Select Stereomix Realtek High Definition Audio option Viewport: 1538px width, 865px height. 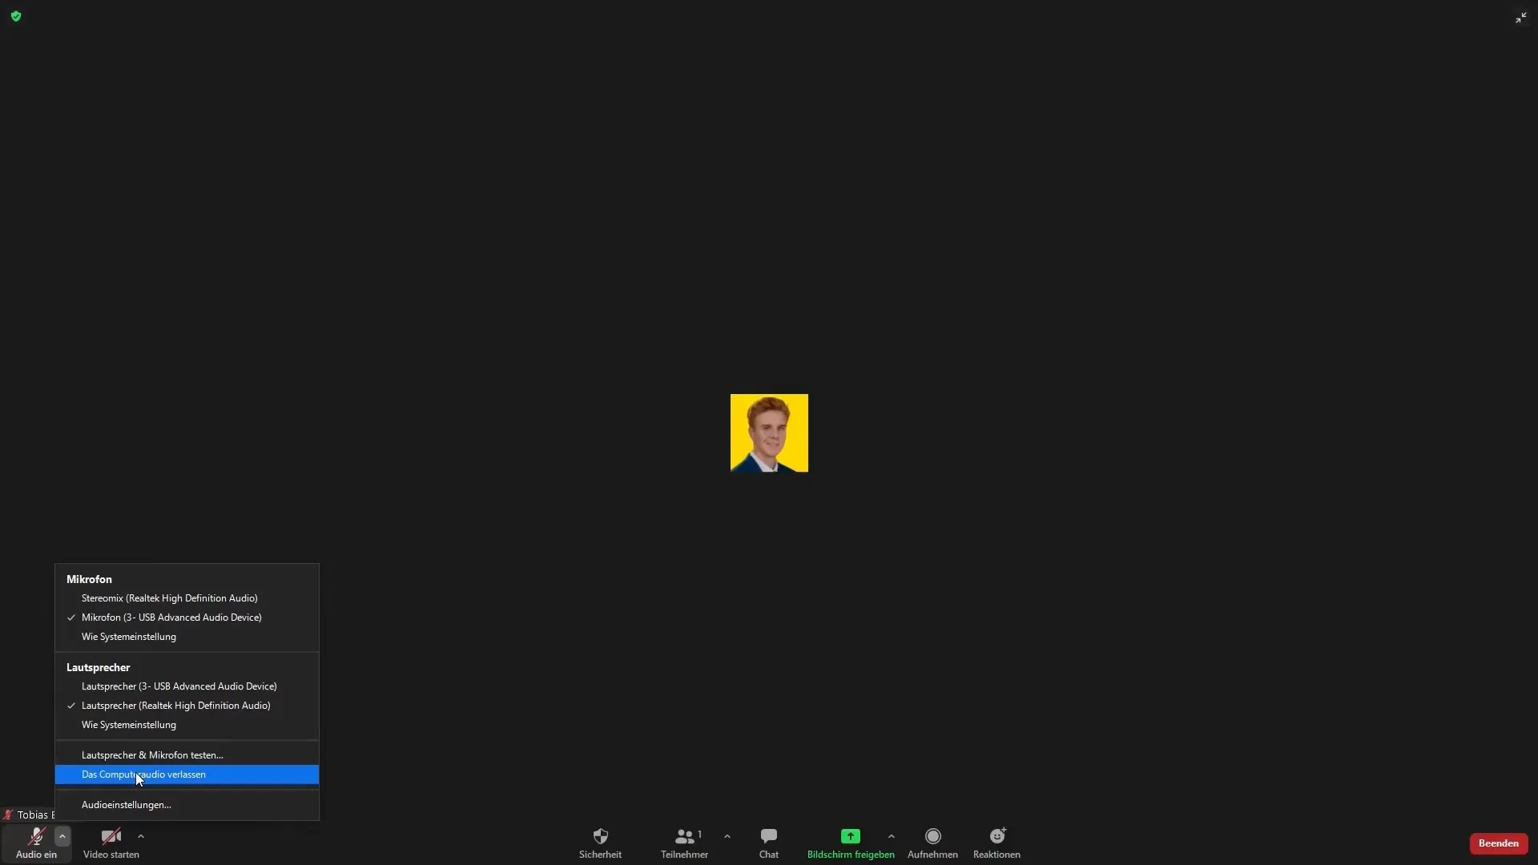click(x=169, y=597)
